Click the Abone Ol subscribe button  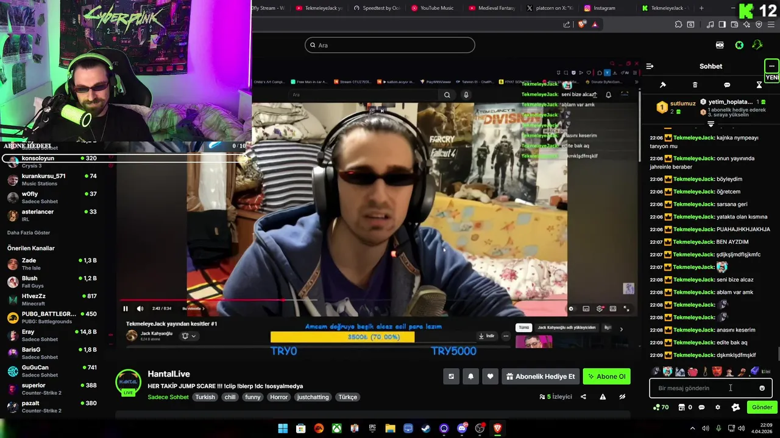click(x=606, y=377)
